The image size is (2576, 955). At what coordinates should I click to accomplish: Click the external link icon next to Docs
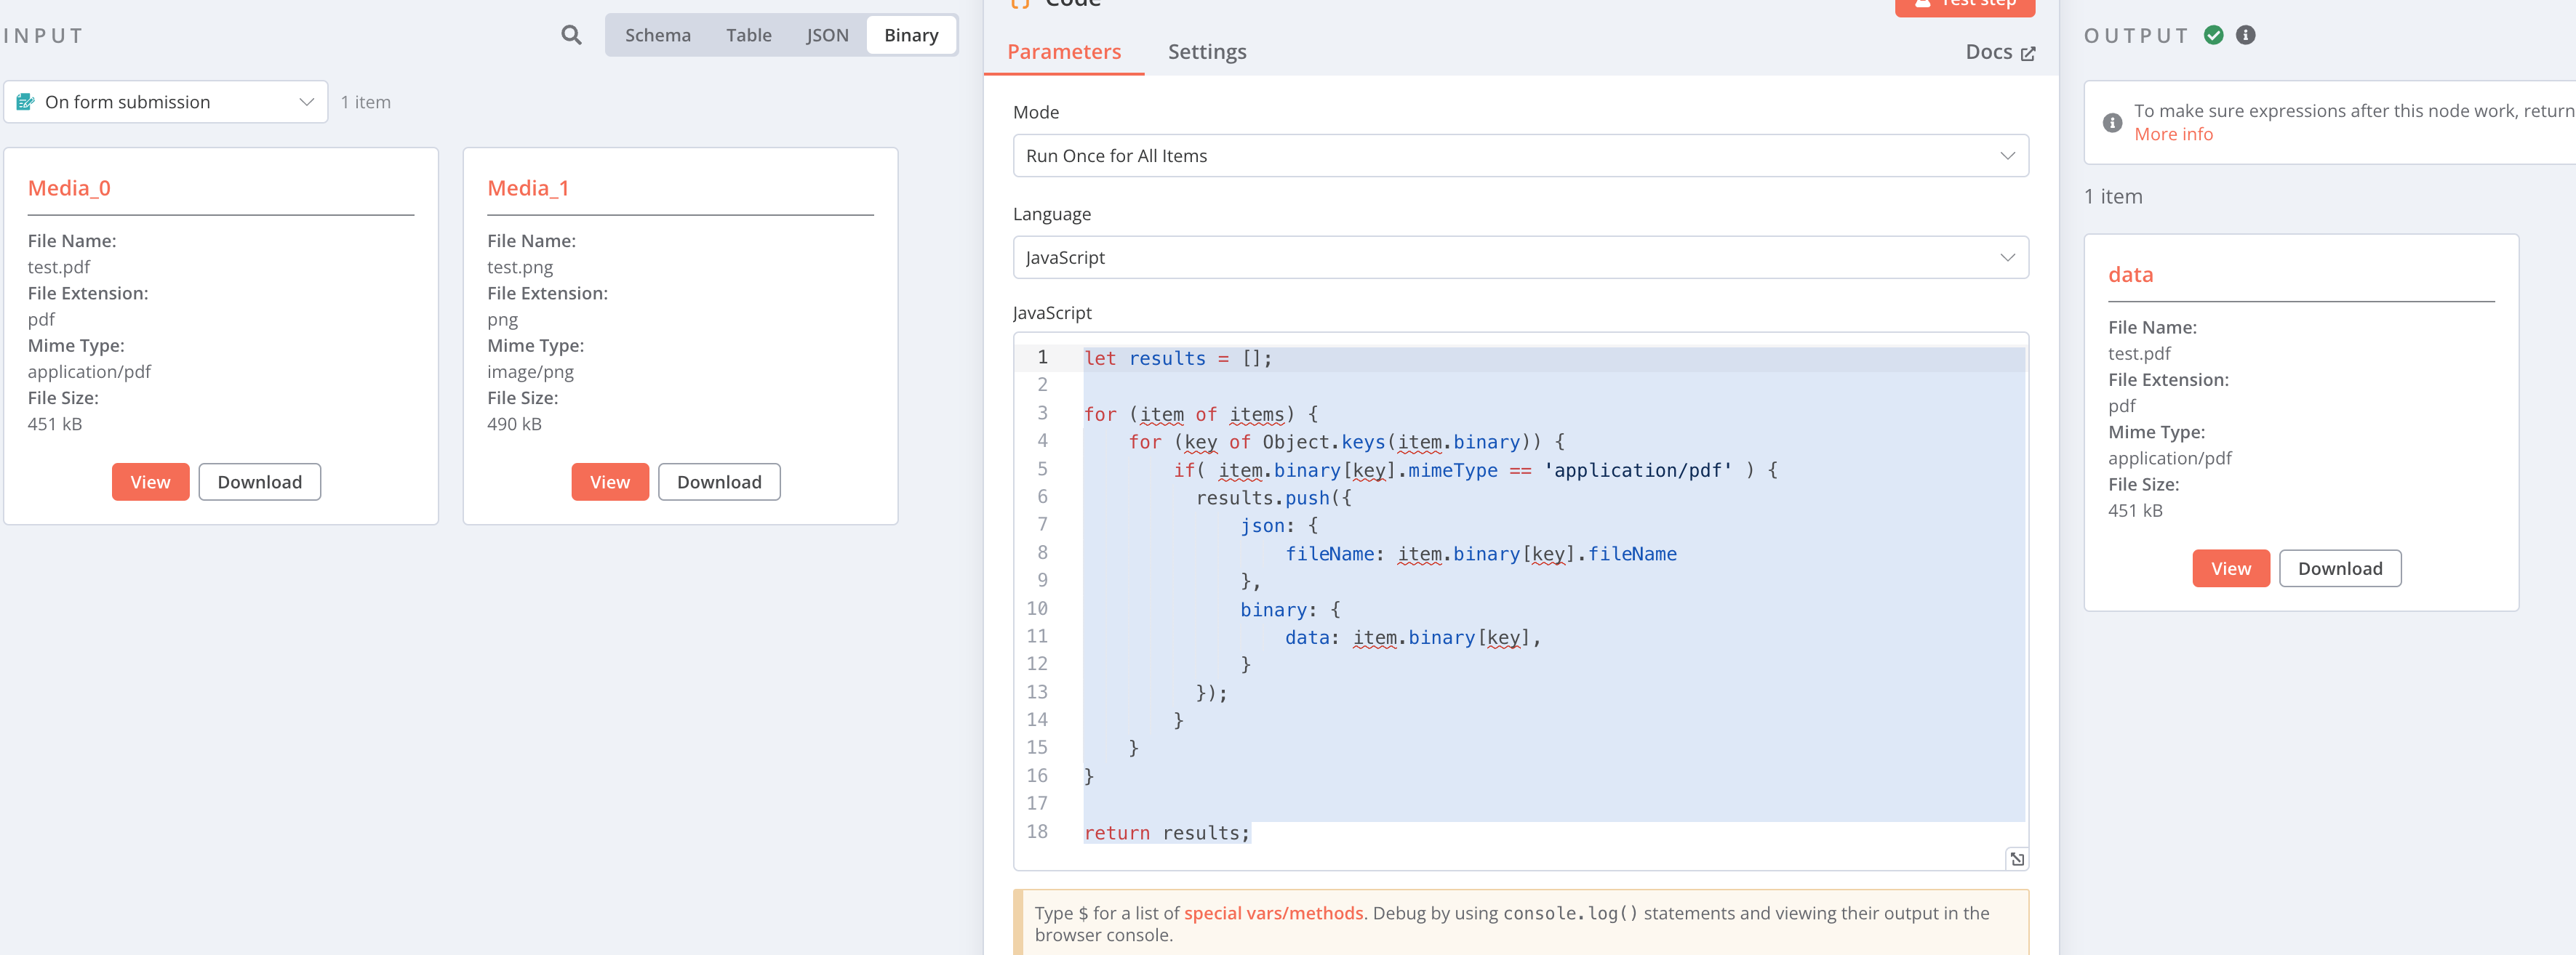[x=2028, y=53]
